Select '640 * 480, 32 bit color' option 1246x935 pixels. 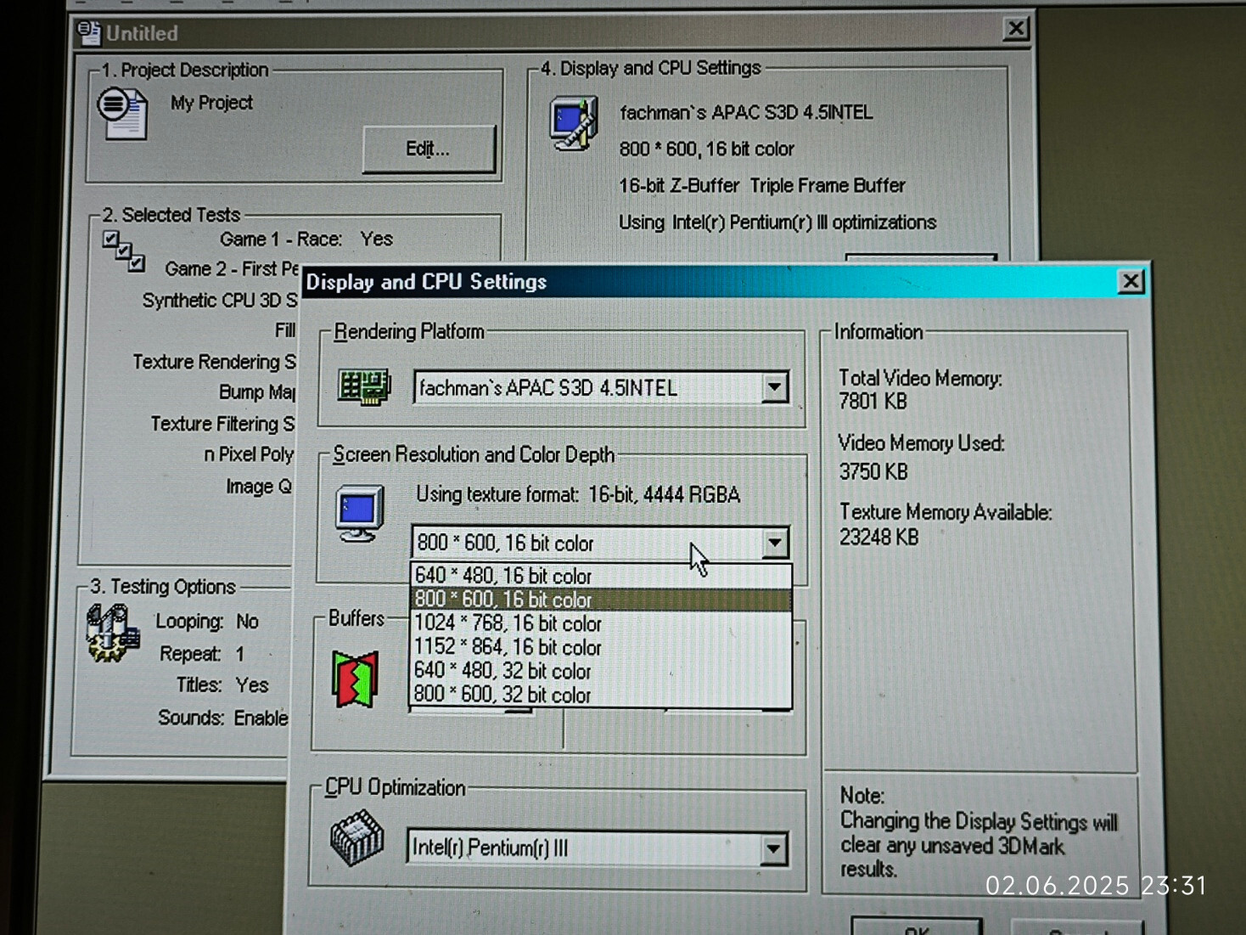(x=601, y=671)
